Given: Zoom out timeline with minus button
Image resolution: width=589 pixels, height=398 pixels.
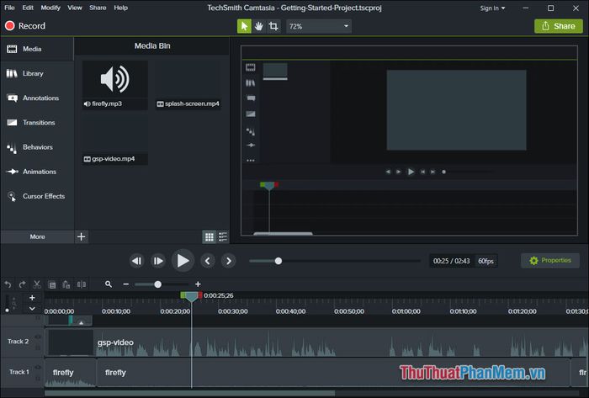Looking at the screenshot, I should coord(126,284).
